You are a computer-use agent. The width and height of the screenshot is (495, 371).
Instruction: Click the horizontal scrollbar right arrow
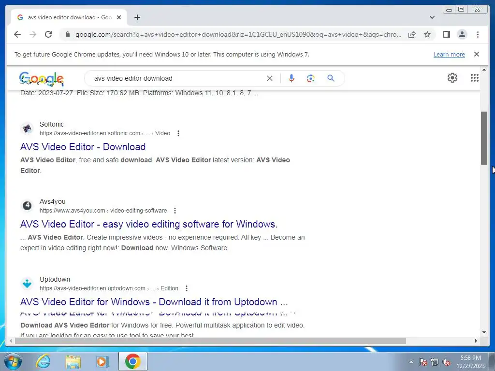coord(476,341)
